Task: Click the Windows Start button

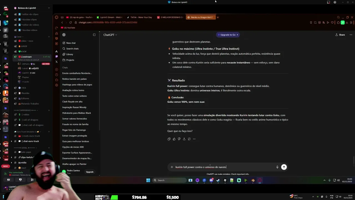Action: [148, 180]
